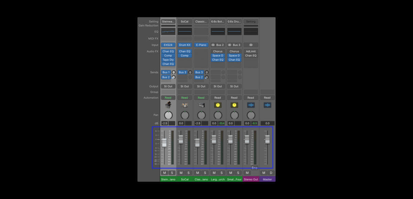413x199 pixels.
Task: Open the EXS24 input slot on Steinway channel
Action: pyautogui.click(x=168, y=45)
